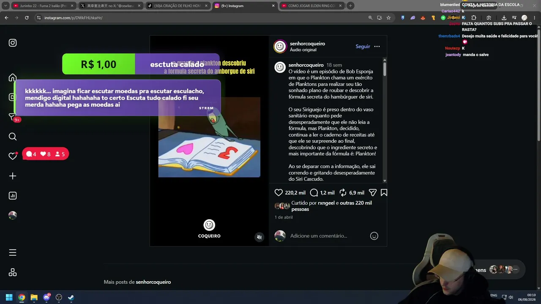The width and height of the screenshot is (541, 304).
Task: Click senhorcoqueiro avatar in post header
Action: coord(280,46)
